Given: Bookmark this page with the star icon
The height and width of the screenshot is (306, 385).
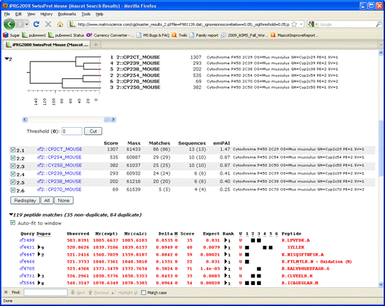Looking at the screenshot, I should click(294, 24).
